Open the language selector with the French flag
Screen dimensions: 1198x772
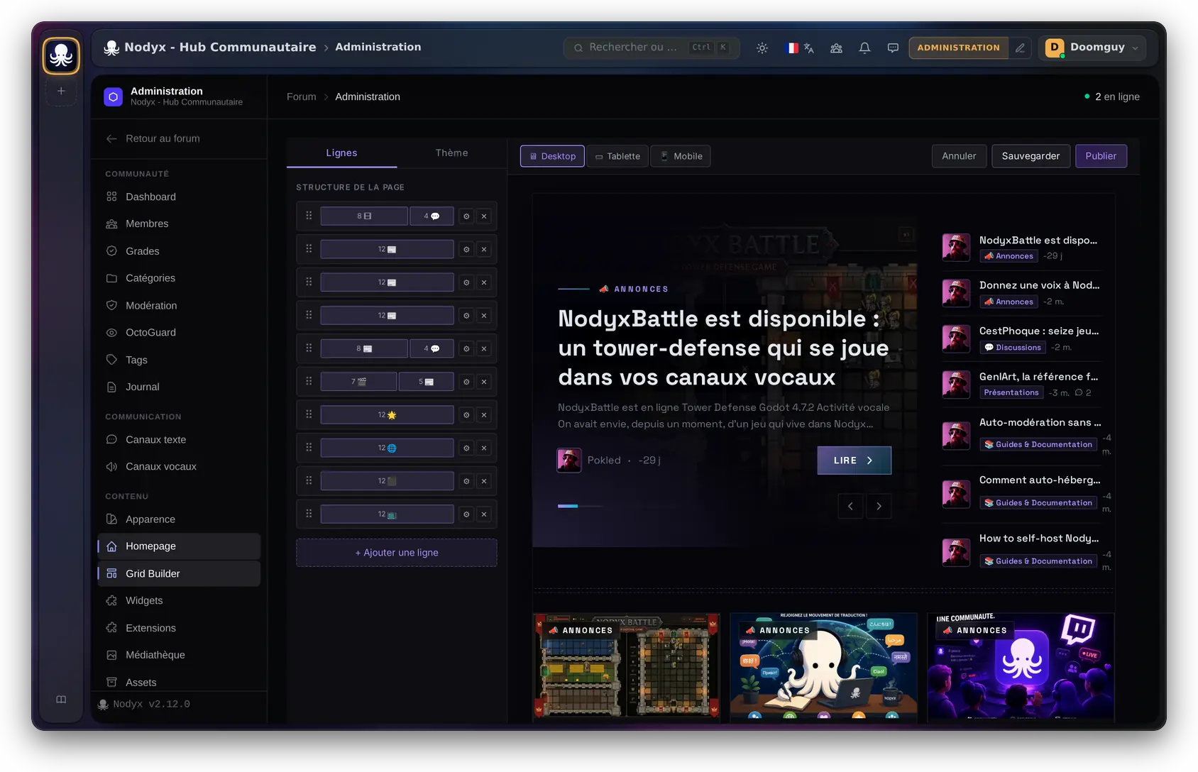point(800,48)
